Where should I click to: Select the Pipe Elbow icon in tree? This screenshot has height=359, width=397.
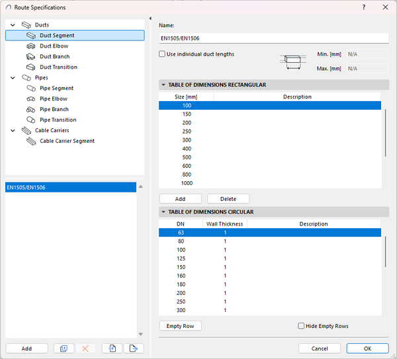point(30,99)
